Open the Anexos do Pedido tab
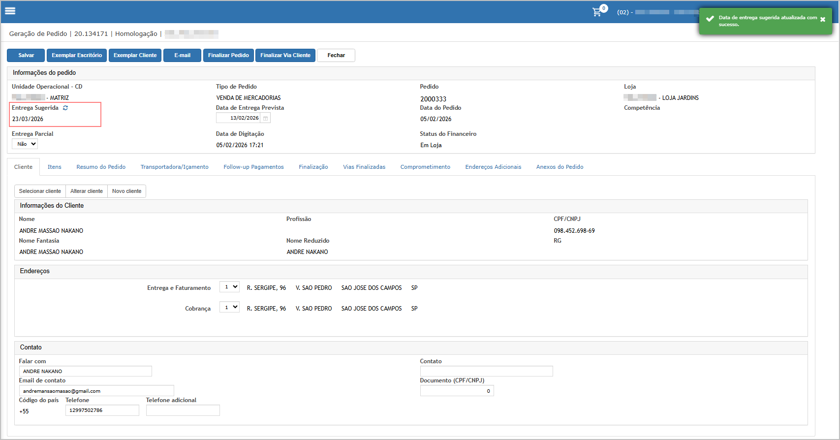Viewport: 840px width, 440px height. [x=560, y=167]
